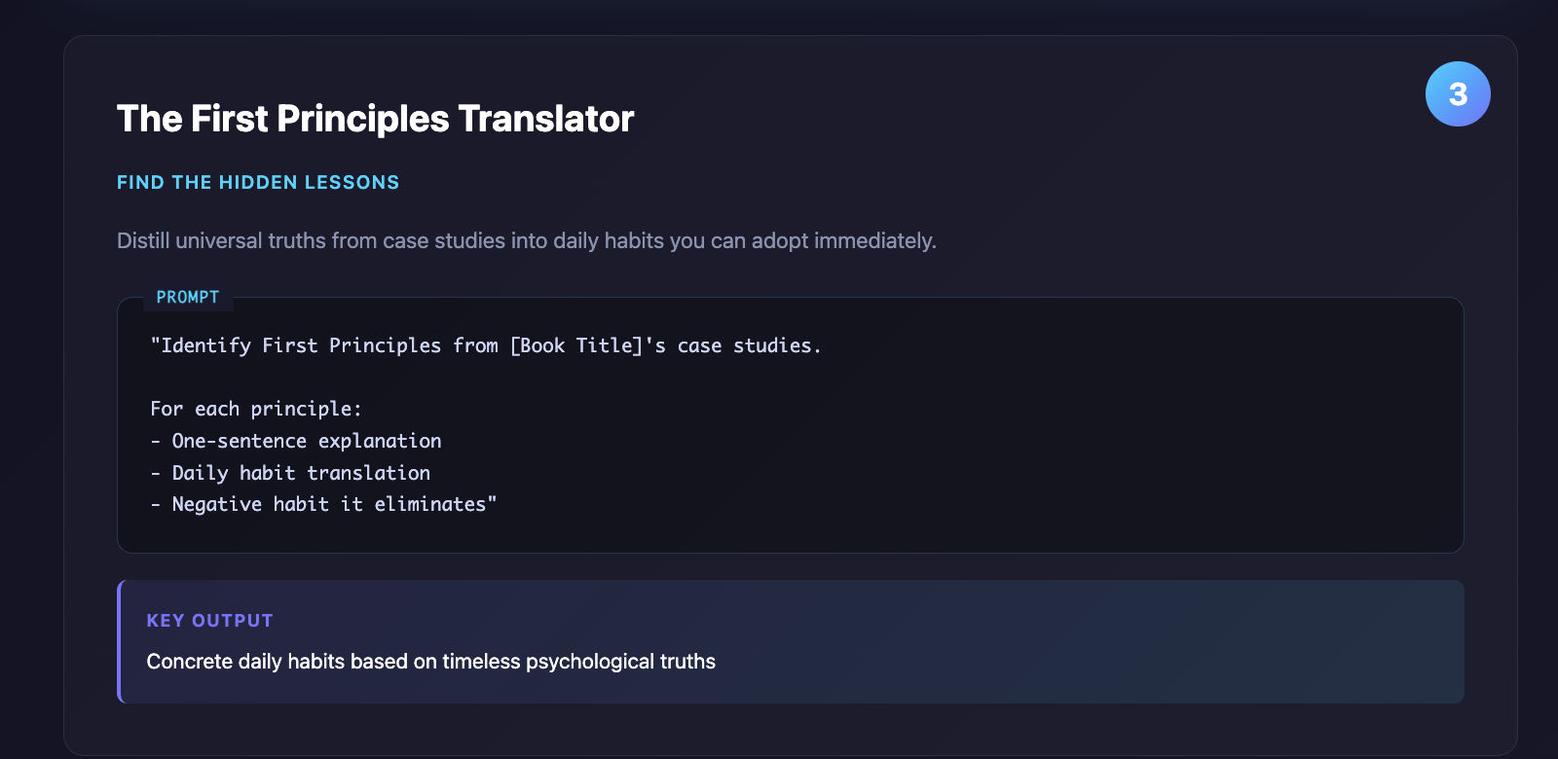Screen dimensions: 1558x759
Task: Click the blue number 3 badge
Action: [x=1458, y=94]
